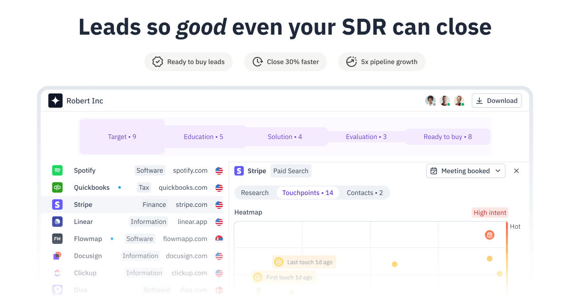Viewport: 570px width, 299px height.
Task: Click the Last touch 1d ago marker
Action: coord(304,262)
